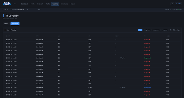
Task: Select the call dated 06.05.26 13:55
Action: [x=92, y=47]
